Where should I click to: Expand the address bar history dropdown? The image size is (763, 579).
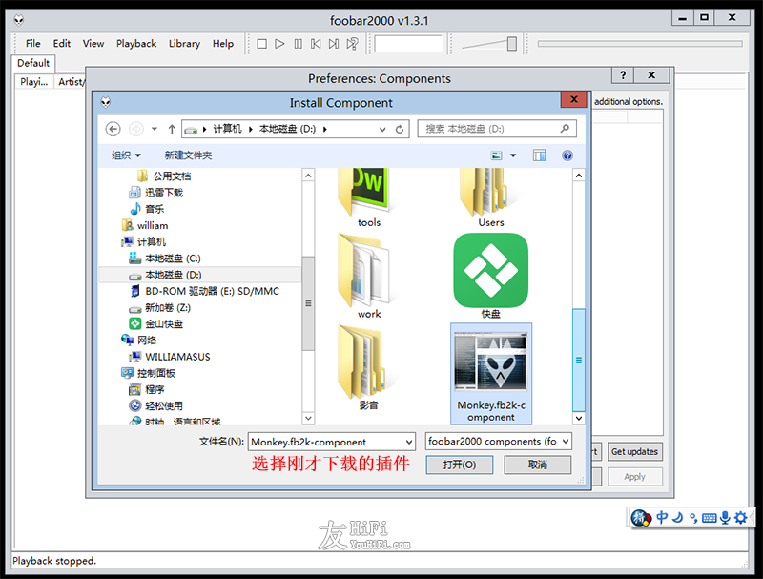pos(382,130)
